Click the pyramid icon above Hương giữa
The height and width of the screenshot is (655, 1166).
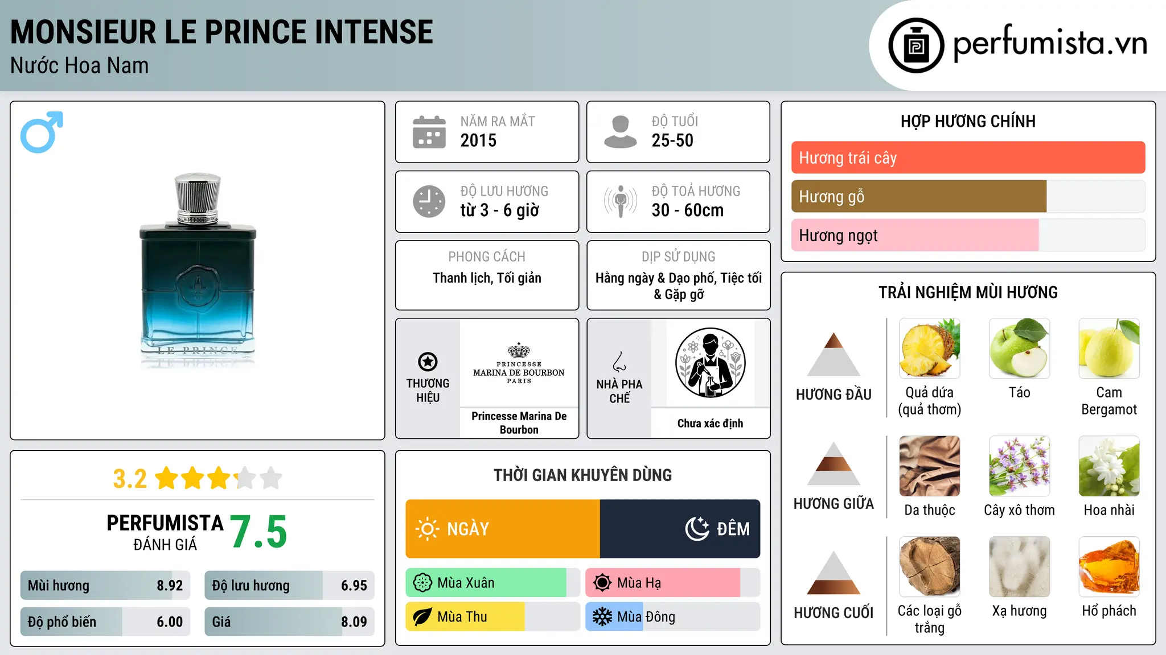click(834, 463)
